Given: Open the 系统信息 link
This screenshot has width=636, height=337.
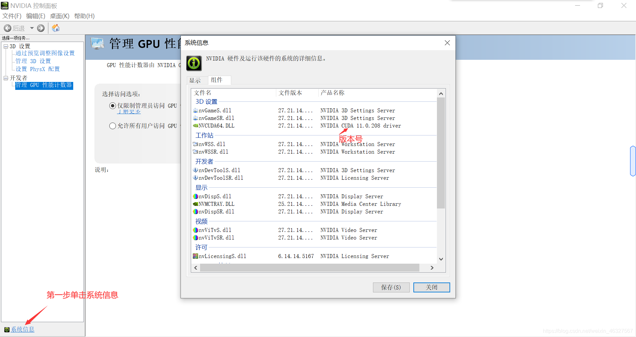Looking at the screenshot, I should tap(23, 329).
